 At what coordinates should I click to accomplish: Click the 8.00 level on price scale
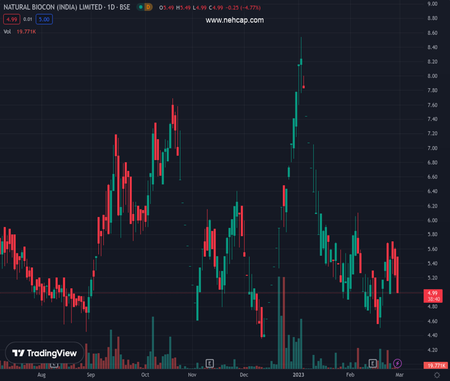433,76
